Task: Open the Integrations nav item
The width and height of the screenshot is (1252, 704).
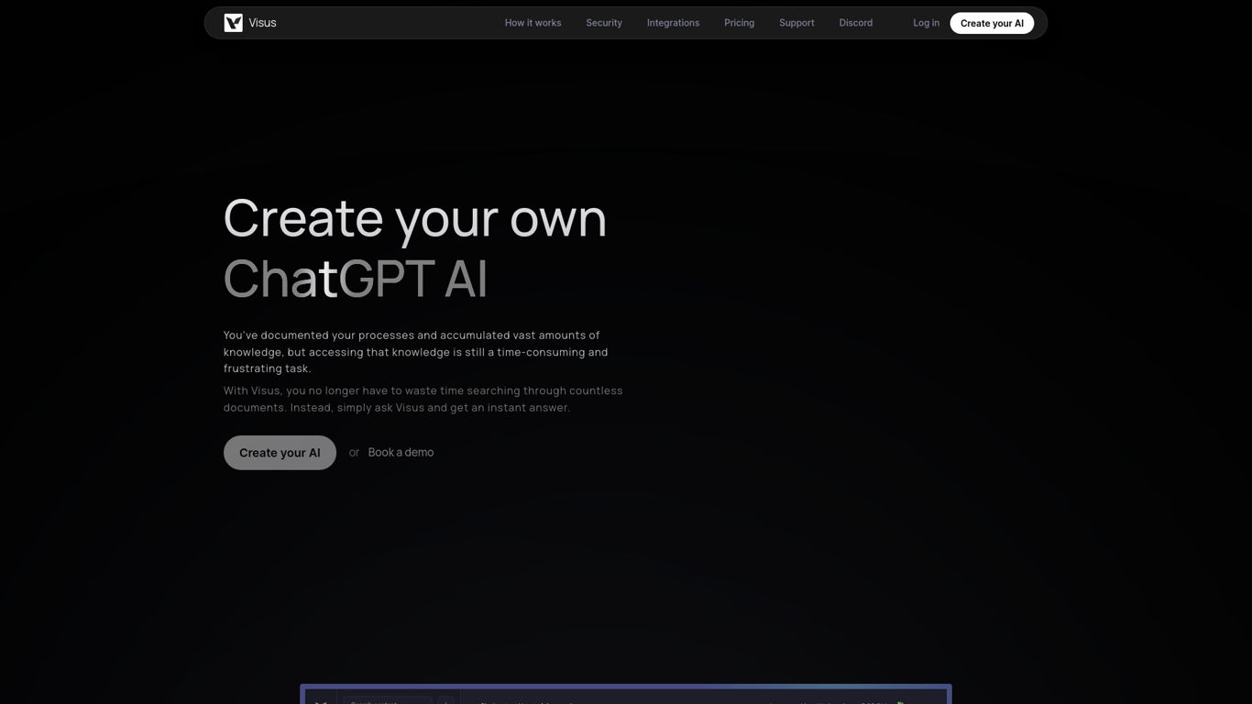Action: point(673,23)
